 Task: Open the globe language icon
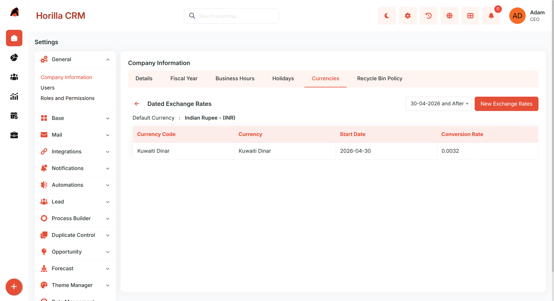click(450, 16)
